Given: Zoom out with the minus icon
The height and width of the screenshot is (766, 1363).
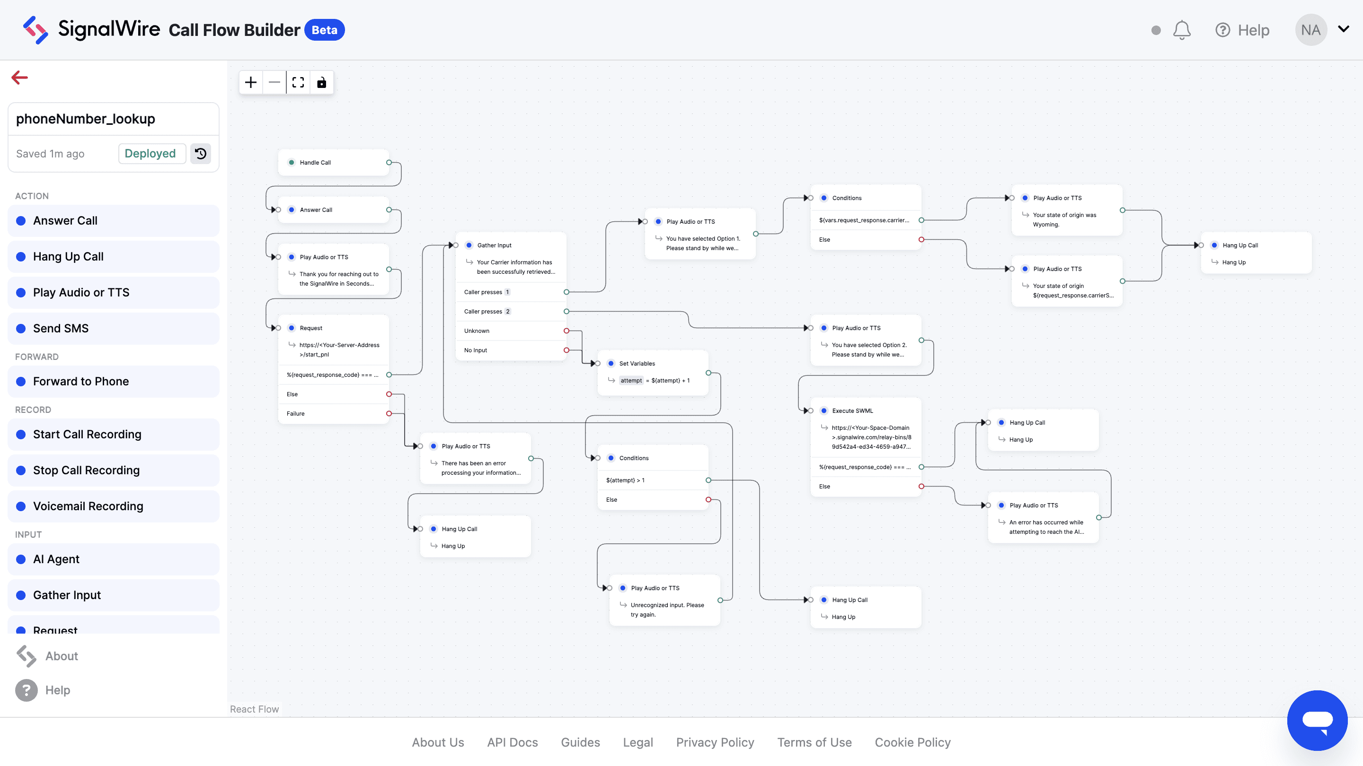Looking at the screenshot, I should (274, 82).
